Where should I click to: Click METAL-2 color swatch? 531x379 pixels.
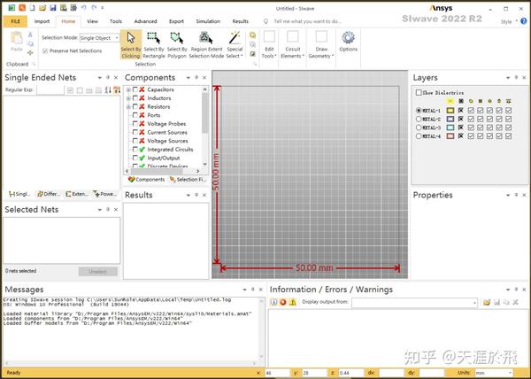[x=450, y=119]
